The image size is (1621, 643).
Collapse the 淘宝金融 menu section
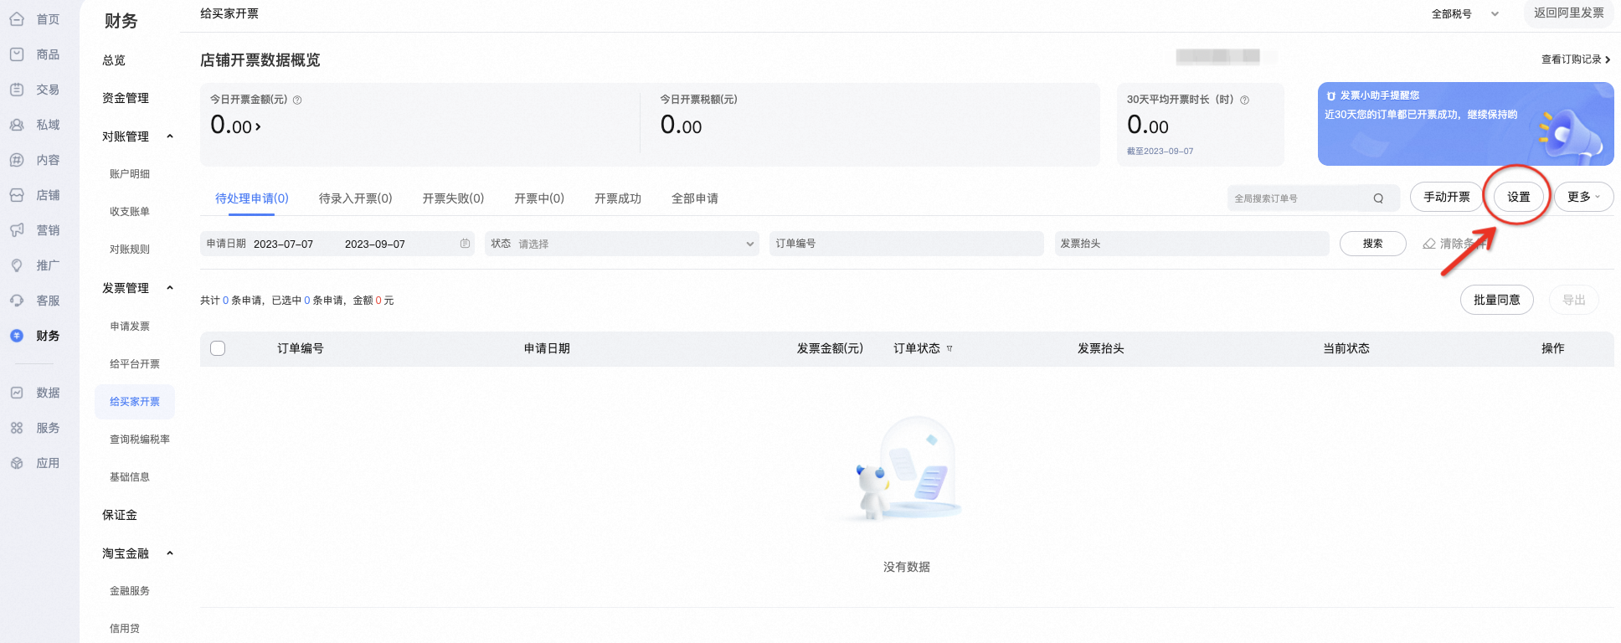[x=170, y=553]
